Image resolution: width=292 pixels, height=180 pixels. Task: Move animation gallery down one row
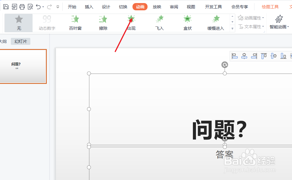(232, 22)
